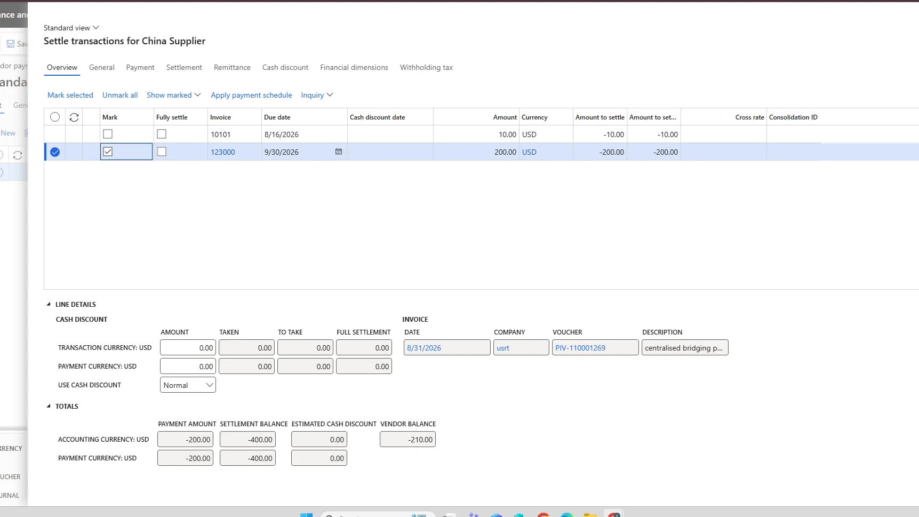Click the usrt company link

[x=503, y=348]
